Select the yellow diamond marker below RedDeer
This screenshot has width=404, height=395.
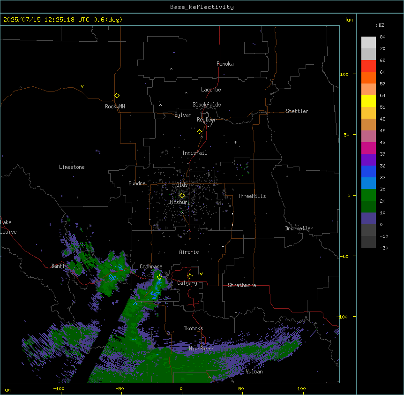(200, 132)
